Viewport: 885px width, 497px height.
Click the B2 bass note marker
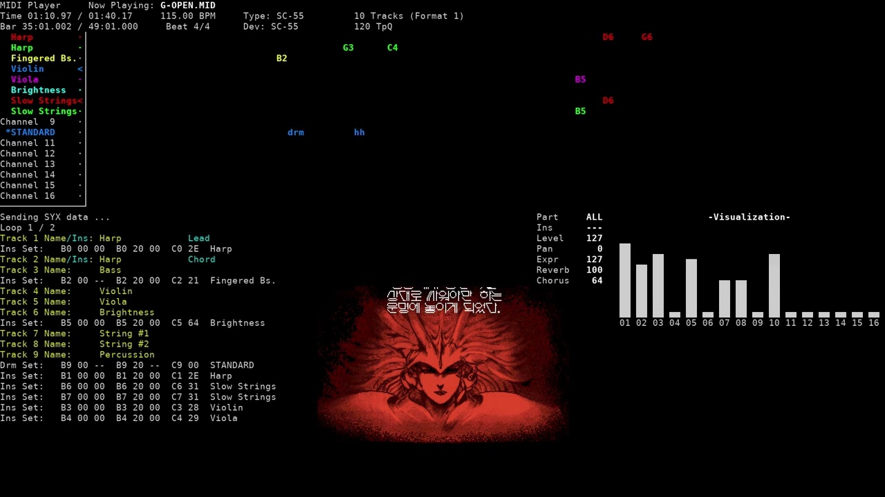[282, 58]
